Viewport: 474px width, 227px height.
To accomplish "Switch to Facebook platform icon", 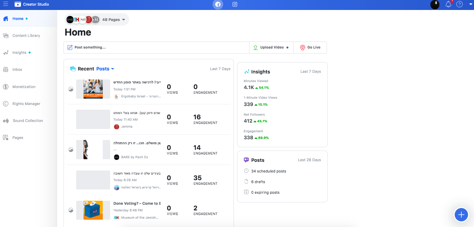I will click(218, 4).
